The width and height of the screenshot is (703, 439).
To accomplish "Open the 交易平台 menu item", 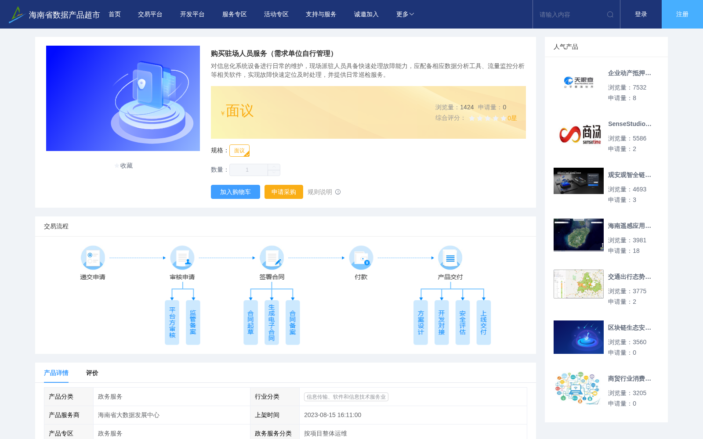I will point(150,14).
